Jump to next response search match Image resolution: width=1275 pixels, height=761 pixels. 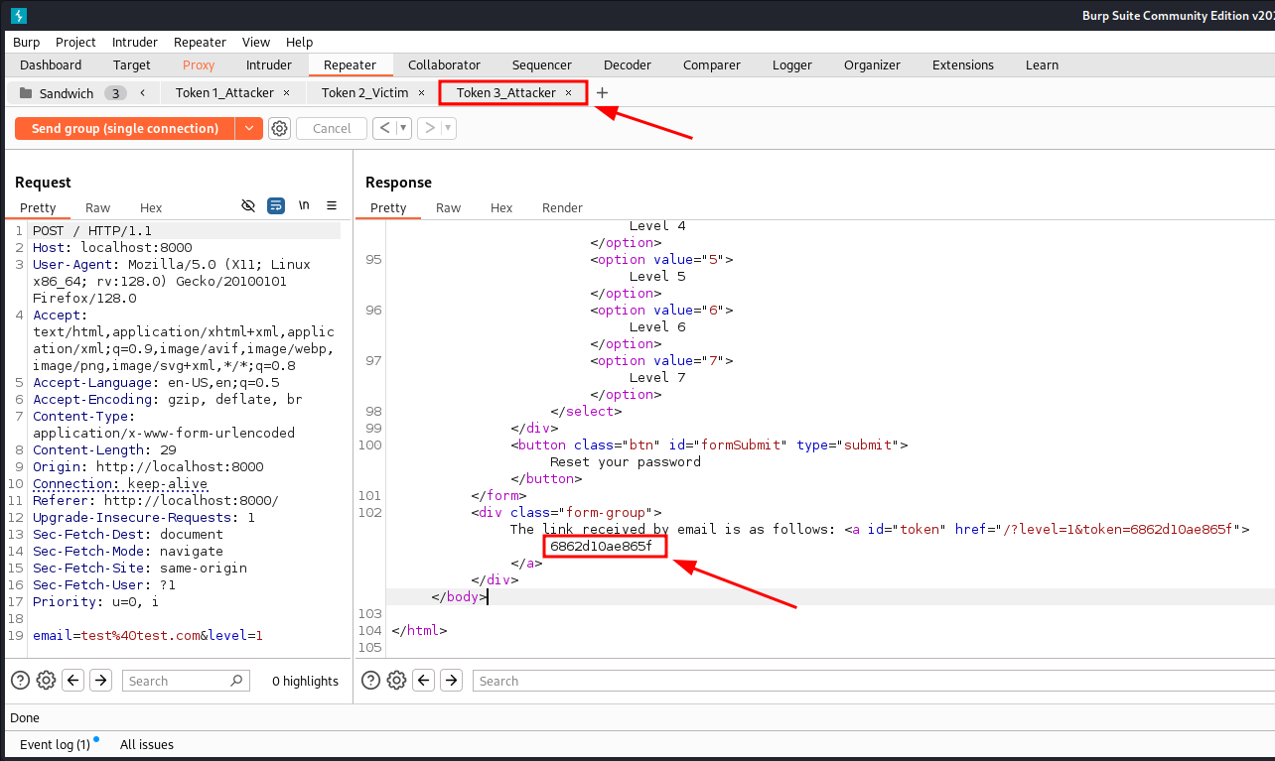click(x=452, y=681)
